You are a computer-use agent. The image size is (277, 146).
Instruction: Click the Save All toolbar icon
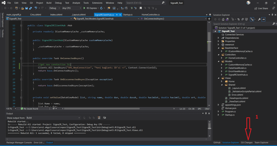30,8
